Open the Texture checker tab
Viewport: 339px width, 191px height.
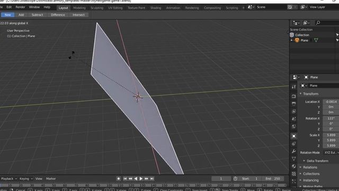293,174
